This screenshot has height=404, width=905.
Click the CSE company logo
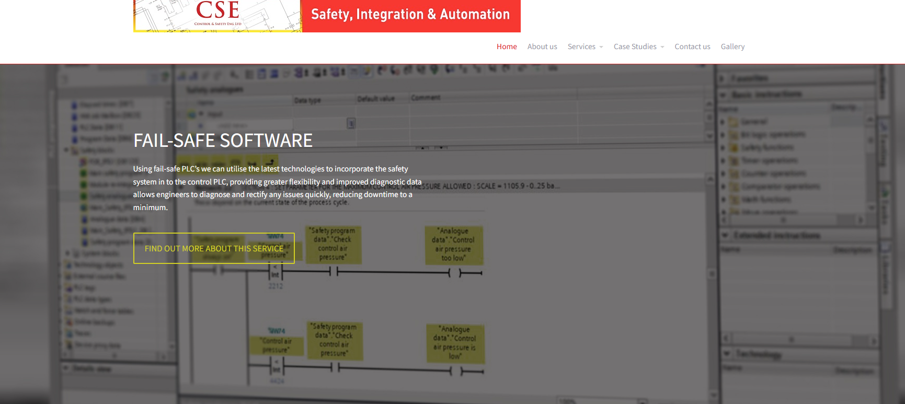[217, 15]
